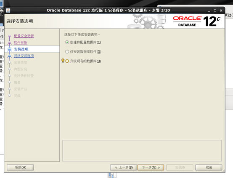Screen dimensions: 233x178
Task: Click the Oracle Database 12c logo
Action: [x=196, y=21]
